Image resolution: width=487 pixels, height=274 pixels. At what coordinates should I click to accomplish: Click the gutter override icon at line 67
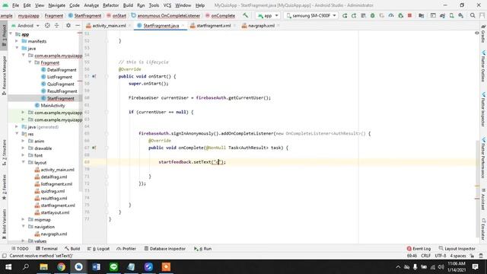[94, 148]
